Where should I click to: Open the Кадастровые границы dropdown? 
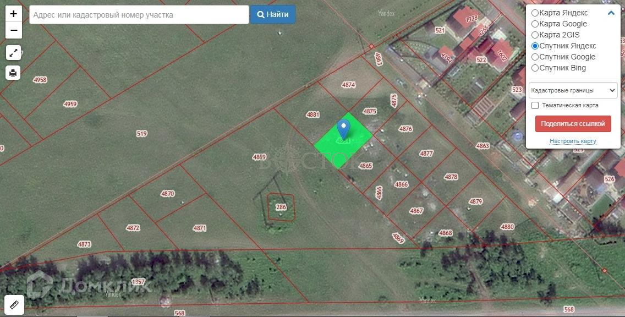pyautogui.click(x=573, y=90)
